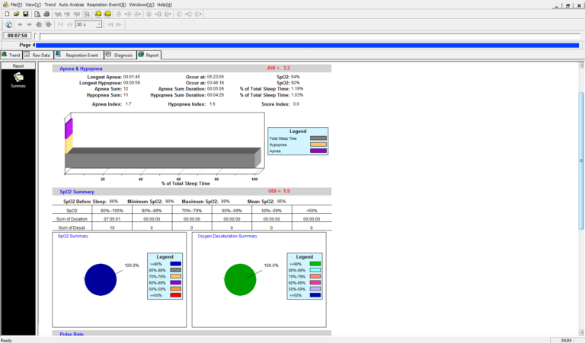The height and width of the screenshot is (343, 585).
Task: Click the Report header button in sidebar
Action: 18,65
